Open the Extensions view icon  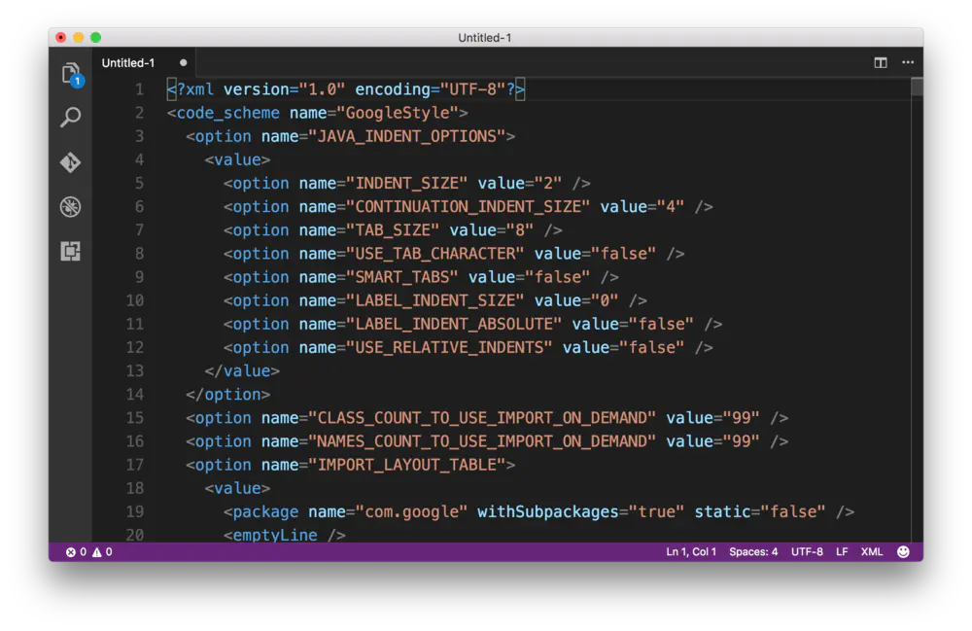coord(69,252)
